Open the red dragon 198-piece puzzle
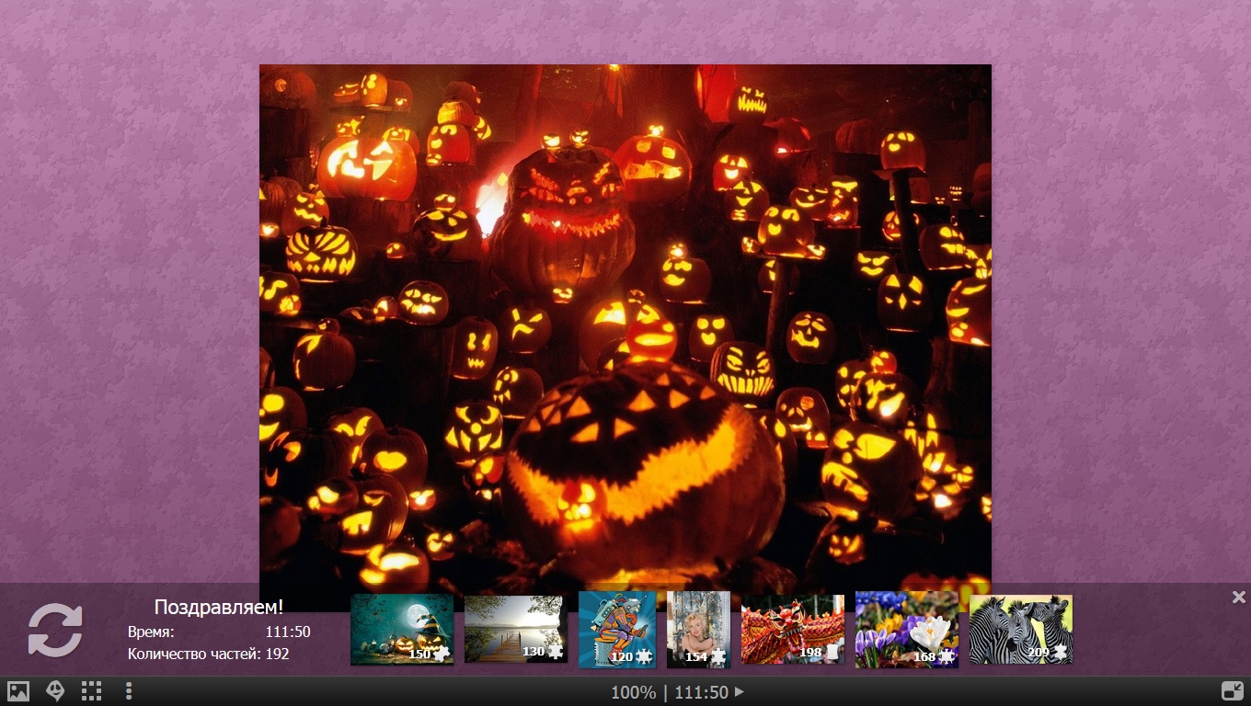 click(793, 629)
